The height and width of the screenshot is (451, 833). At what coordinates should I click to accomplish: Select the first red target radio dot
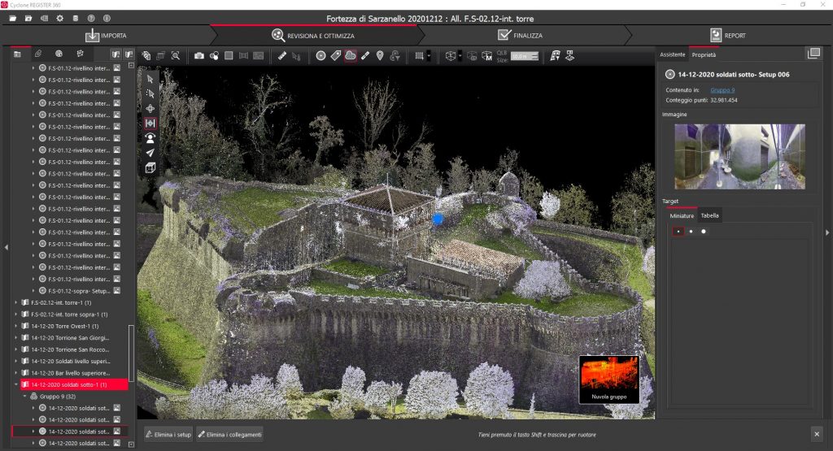678,232
